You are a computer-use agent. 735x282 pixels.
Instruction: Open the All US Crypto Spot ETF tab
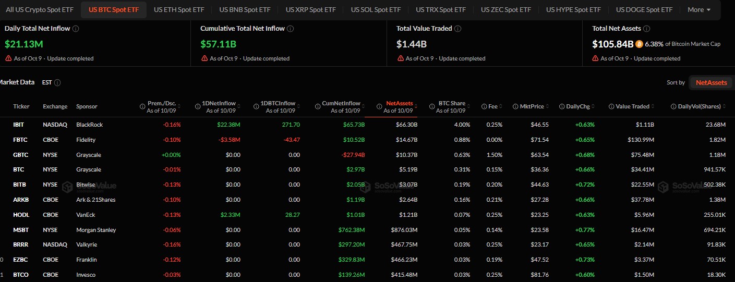[x=40, y=10]
